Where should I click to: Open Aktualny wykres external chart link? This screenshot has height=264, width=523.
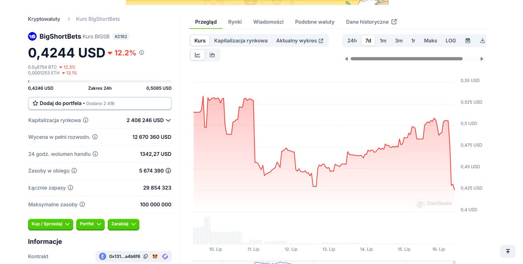tap(300, 41)
